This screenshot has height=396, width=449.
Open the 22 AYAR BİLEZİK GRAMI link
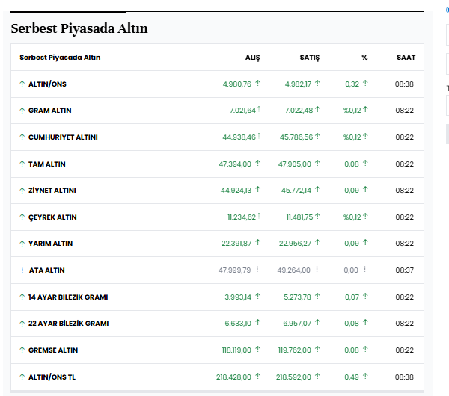click(68, 324)
